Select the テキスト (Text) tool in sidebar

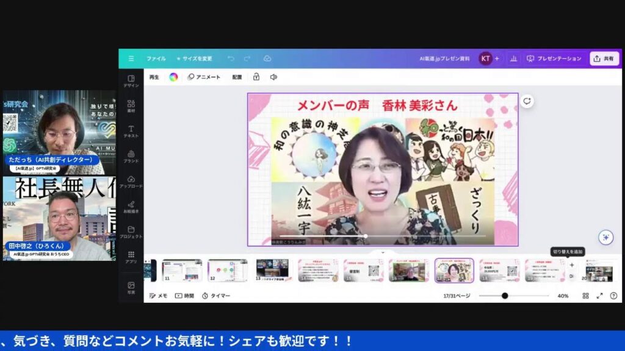[x=131, y=132]
